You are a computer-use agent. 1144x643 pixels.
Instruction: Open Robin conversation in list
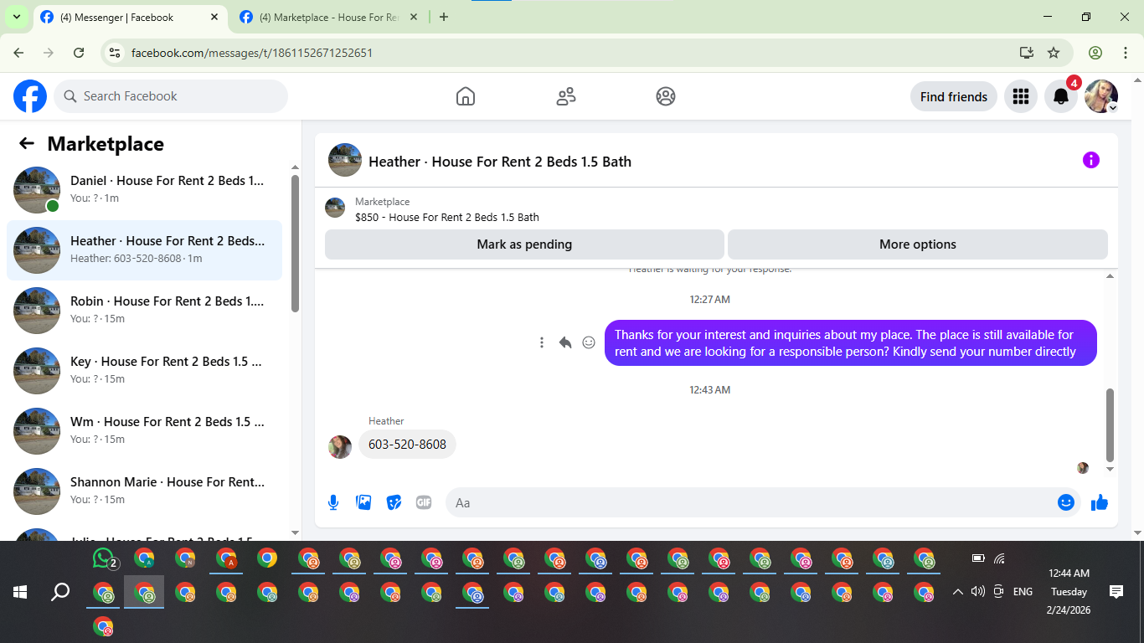pos(144,311)
